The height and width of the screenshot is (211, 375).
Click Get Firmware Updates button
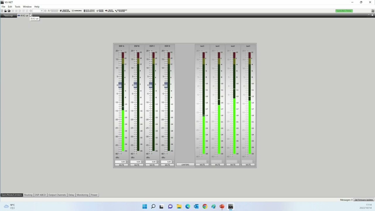click(x=364, y=200)
